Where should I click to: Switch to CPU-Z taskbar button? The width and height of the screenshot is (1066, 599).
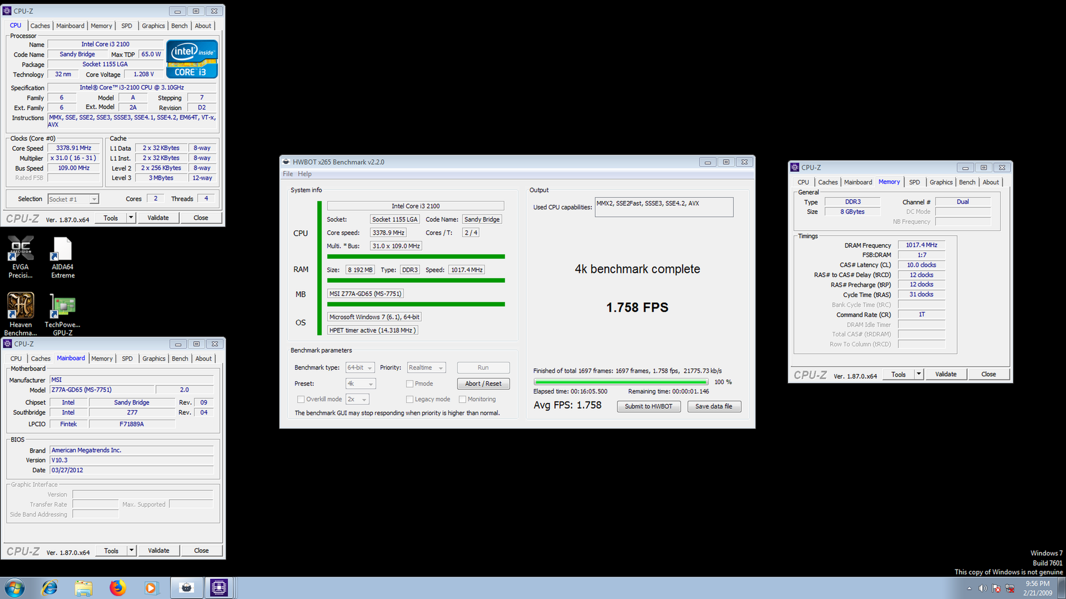219,588
